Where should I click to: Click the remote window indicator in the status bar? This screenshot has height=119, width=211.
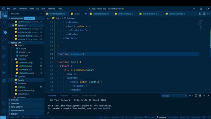click(3, 117)
